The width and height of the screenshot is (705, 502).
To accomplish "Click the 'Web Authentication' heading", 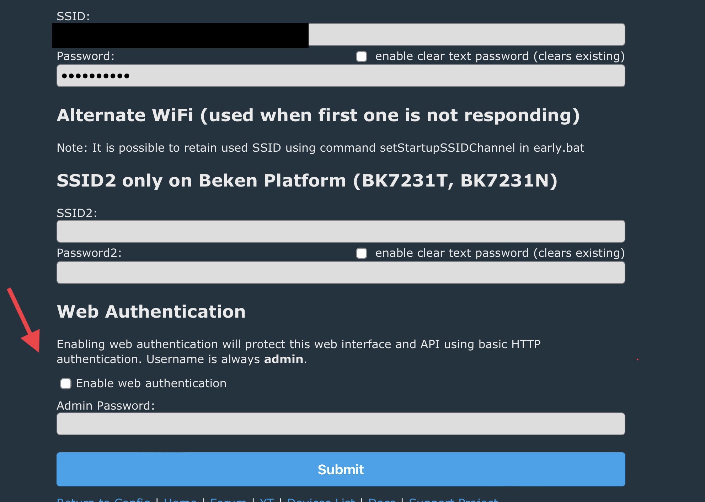I will click(x=151, y=312).
